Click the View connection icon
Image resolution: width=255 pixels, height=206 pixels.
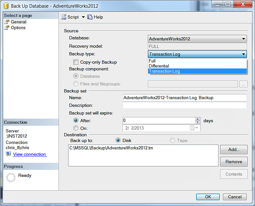8,154
